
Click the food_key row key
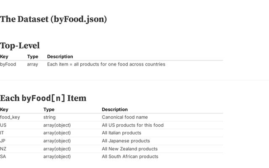click(x=10, y=117)
